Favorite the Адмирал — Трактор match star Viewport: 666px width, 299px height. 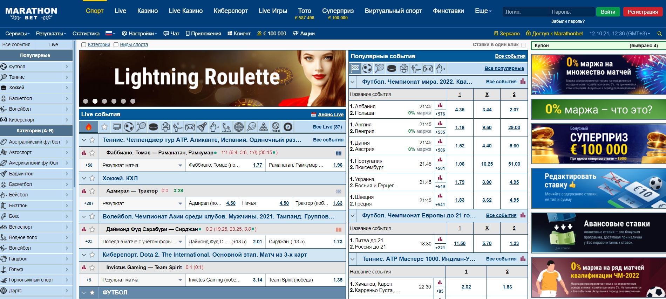pos(92,191)
